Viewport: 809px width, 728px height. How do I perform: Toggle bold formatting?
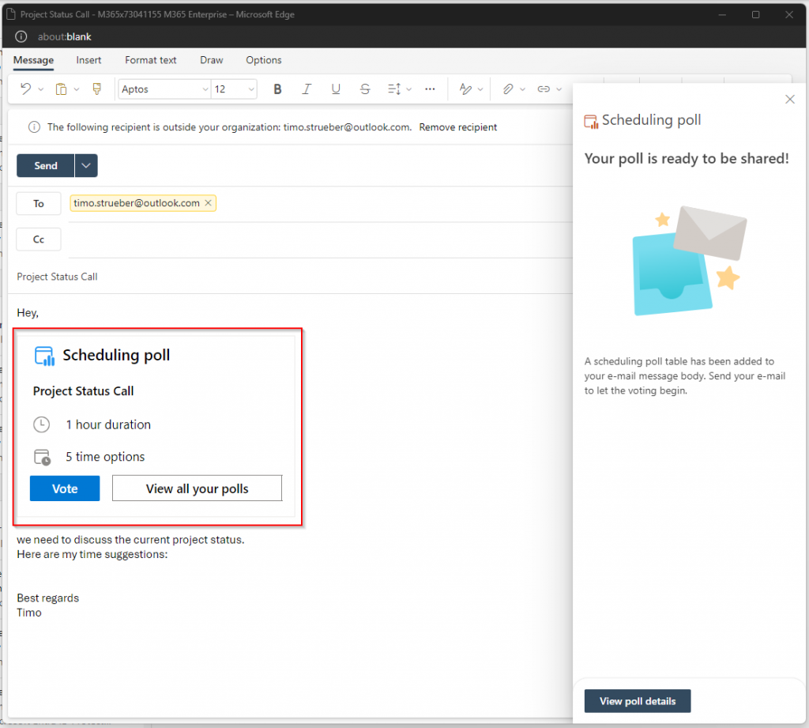pyautogui.click(x=277, y=89)
